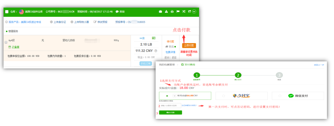Click the warning triangle icon in the header

[x=166, y=11]
